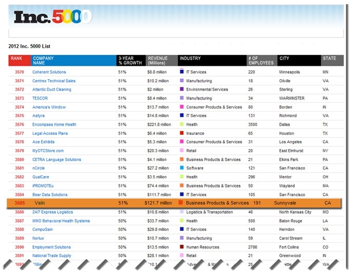
Task: Sort by # of Employees column header
Action: pyautogui.click(x=261, y=61)
